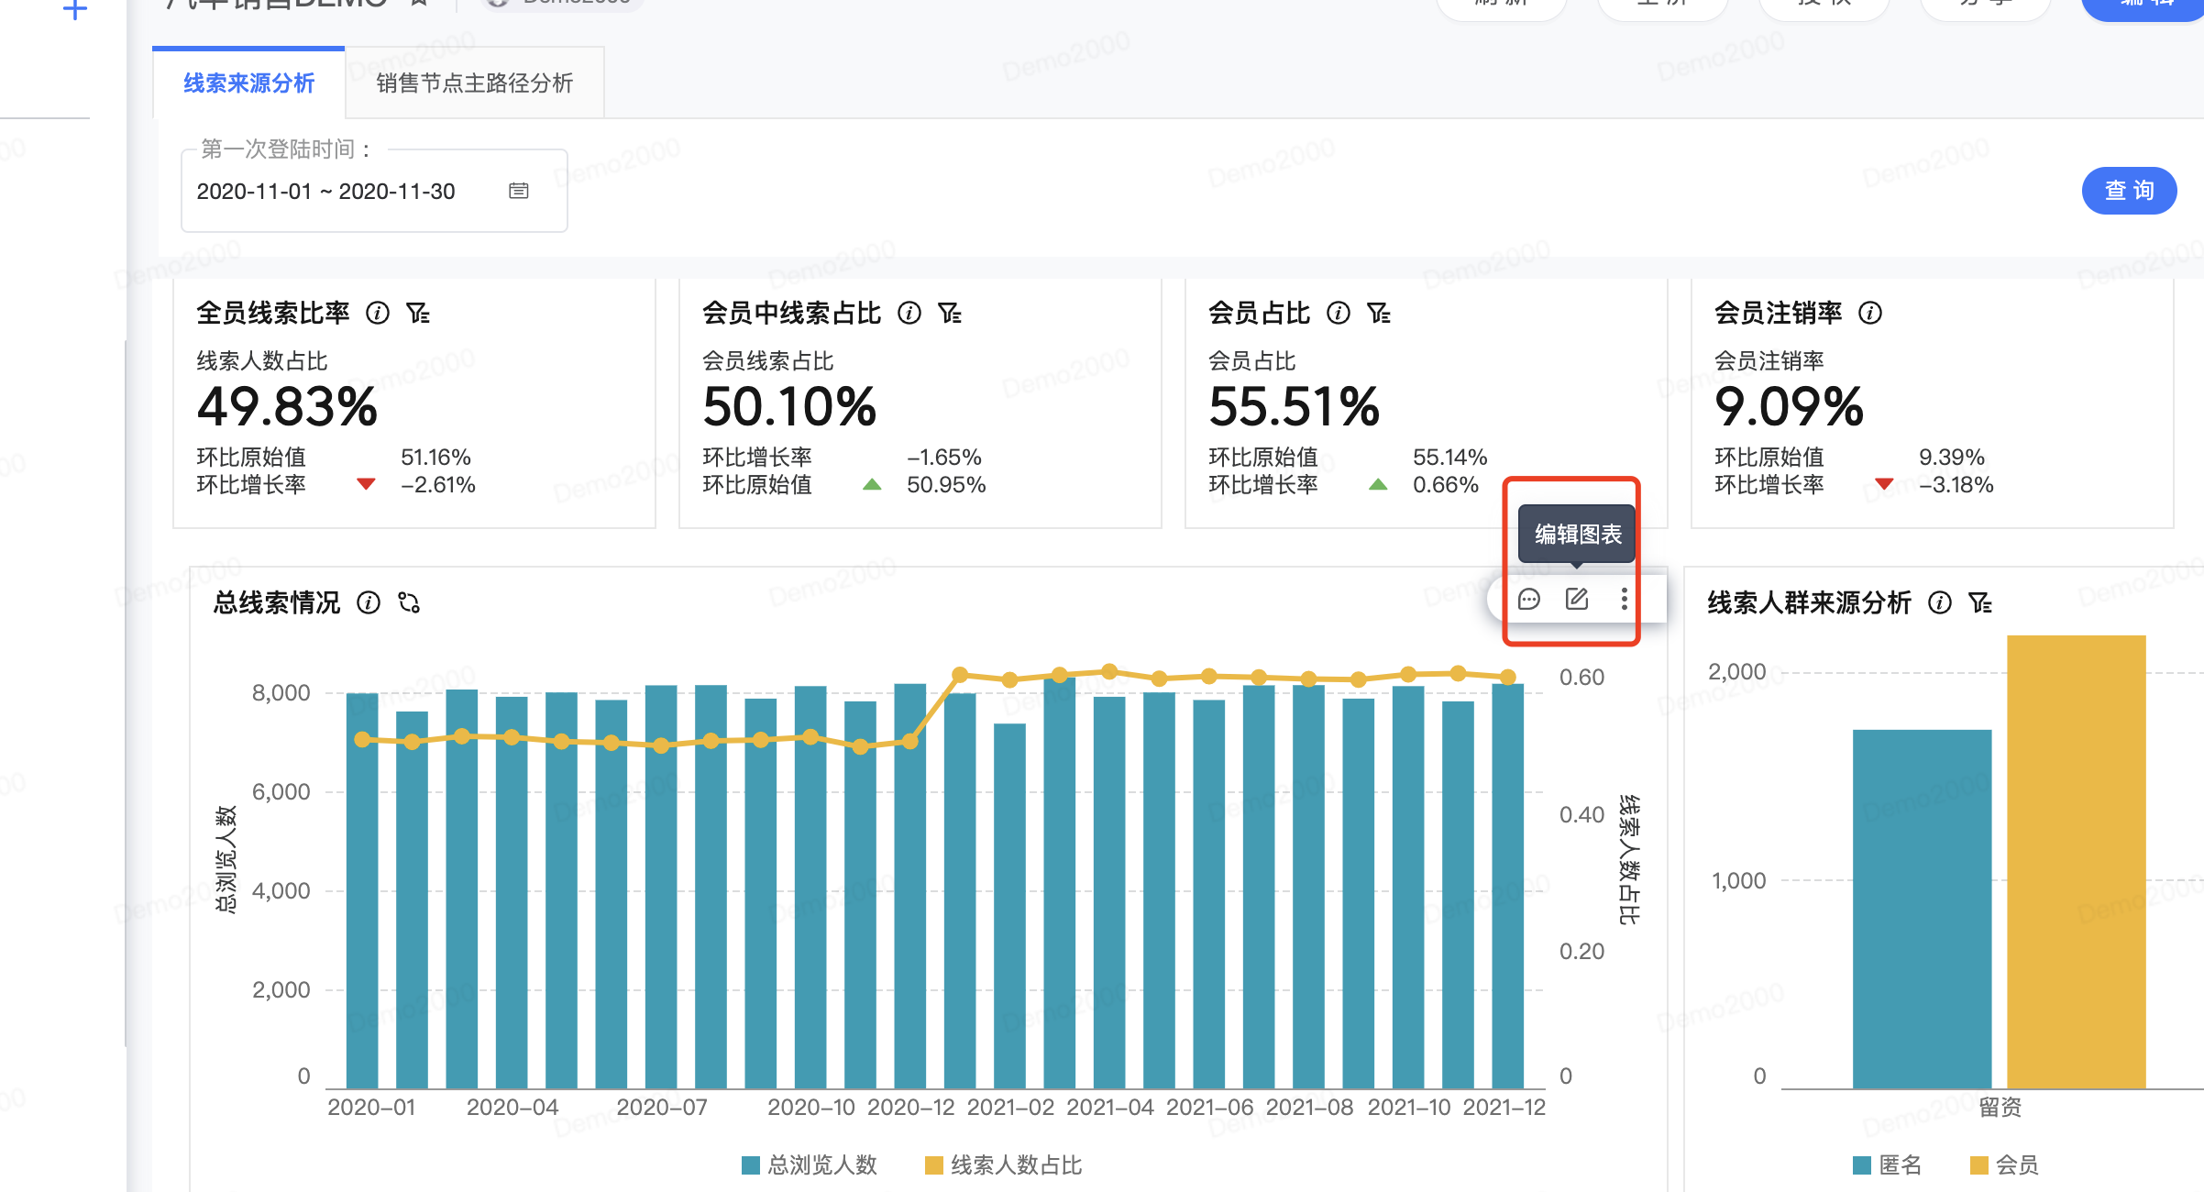Click the 线索人群来源分析 chart title
This screenshot has width=2204, height=1192.
[1810, 602]
